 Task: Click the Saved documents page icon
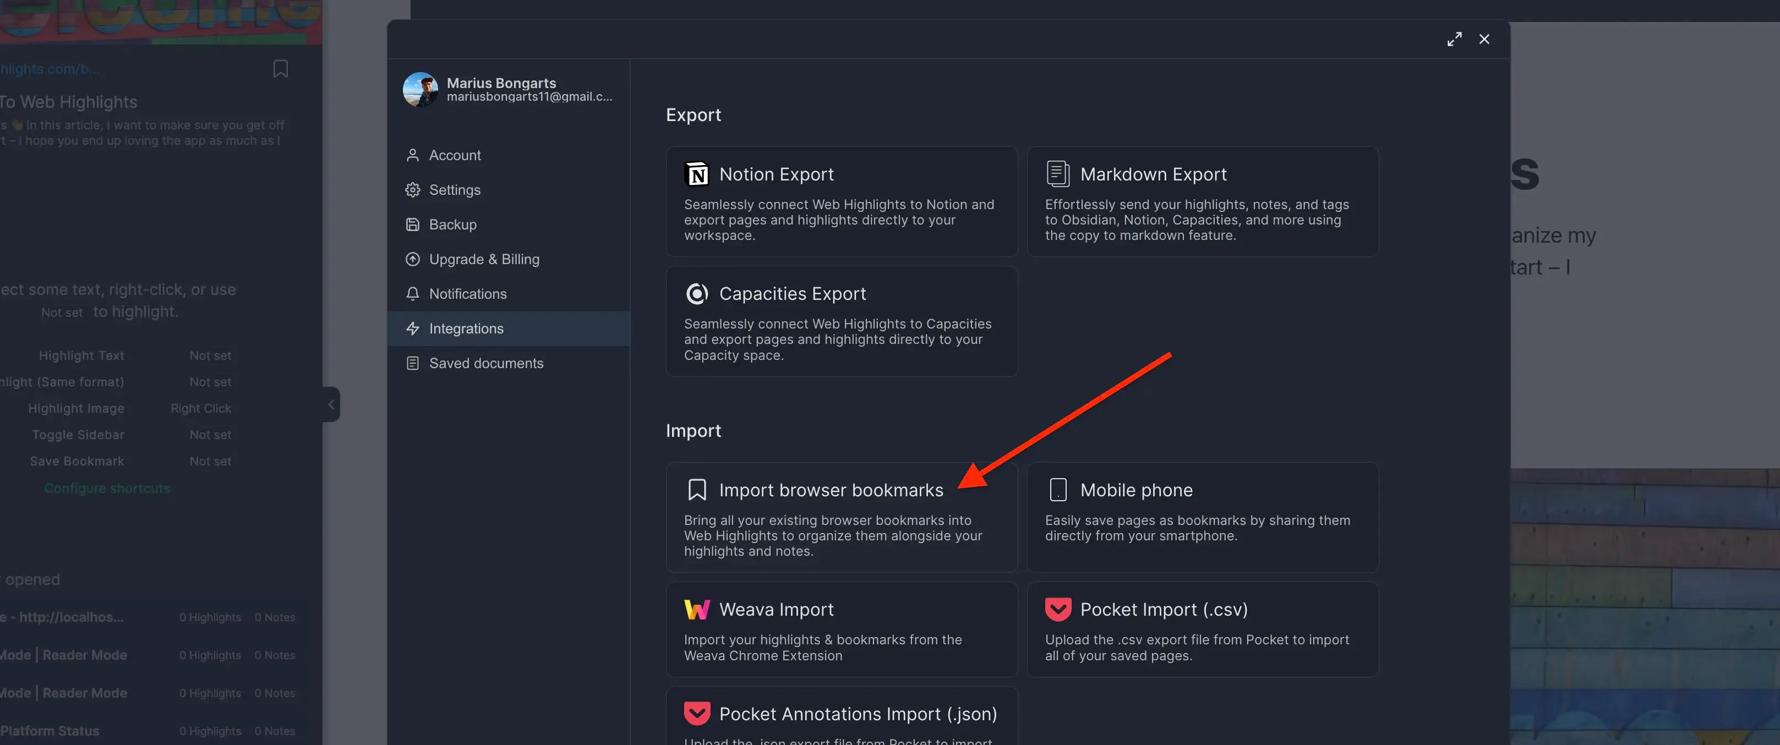point(412,363)
